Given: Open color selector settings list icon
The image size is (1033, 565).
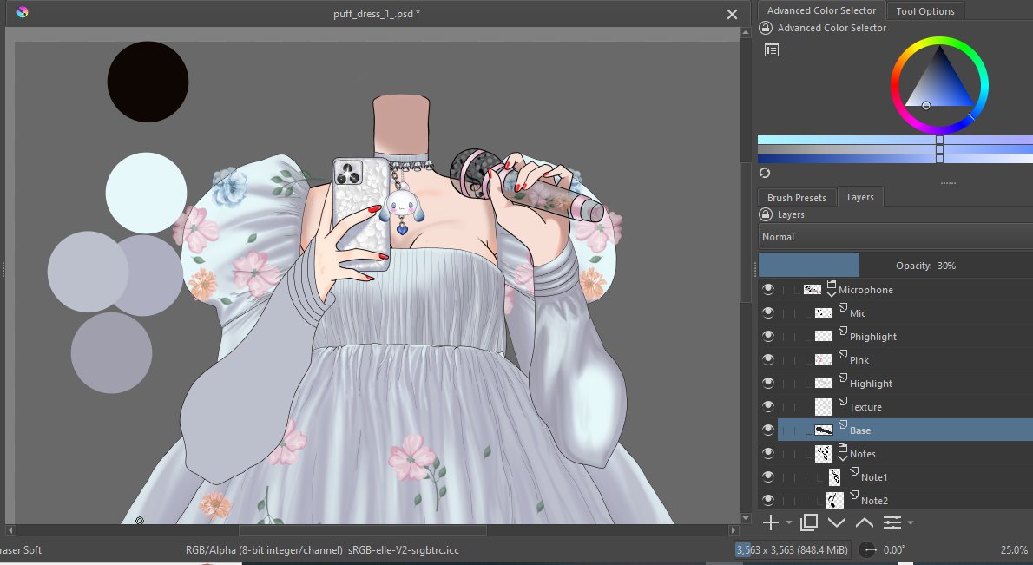Looking at the screenshot, I should click(x=772, y=49).
